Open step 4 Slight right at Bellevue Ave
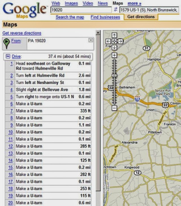 (x=48, y=90)
